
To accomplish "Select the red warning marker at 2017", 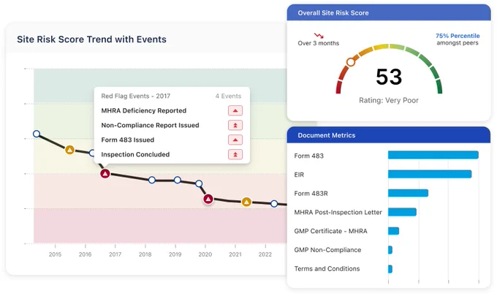I will [x=105, y=174].
